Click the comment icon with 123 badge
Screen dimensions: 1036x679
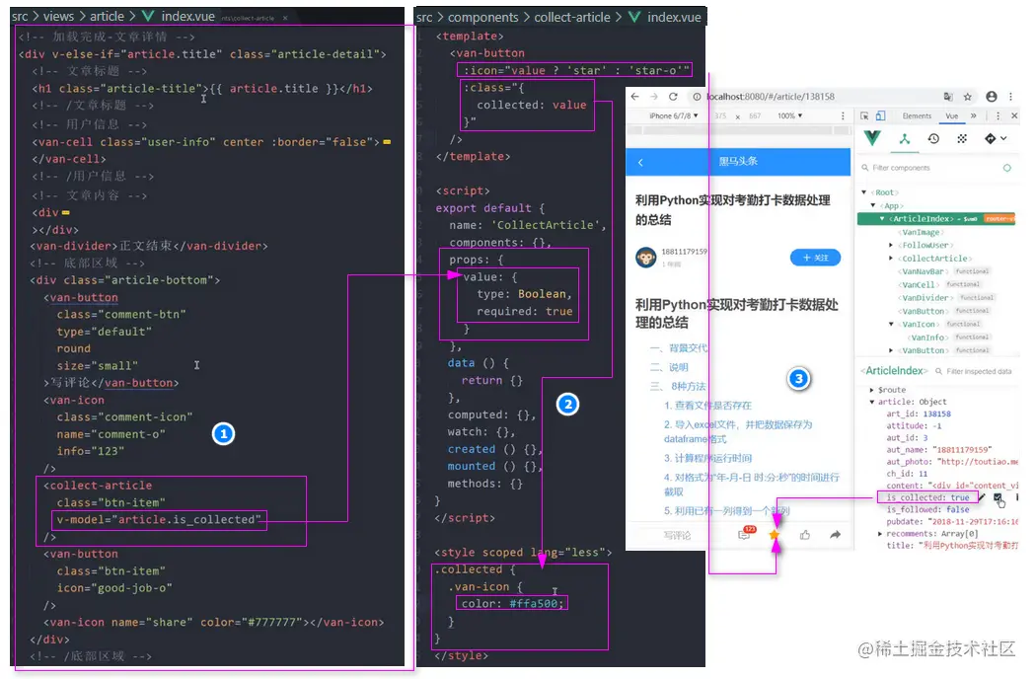(x=745, y=534)
